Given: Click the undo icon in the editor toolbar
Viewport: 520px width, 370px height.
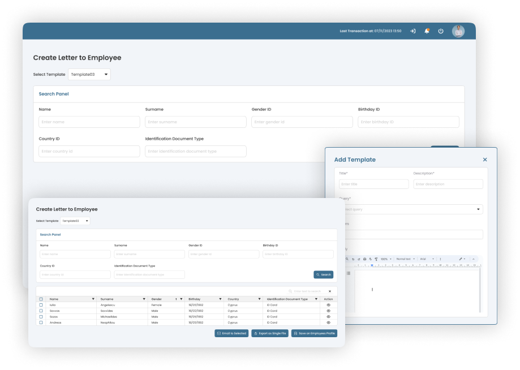Looking at the screenshot, I should (x=353, y=259).
